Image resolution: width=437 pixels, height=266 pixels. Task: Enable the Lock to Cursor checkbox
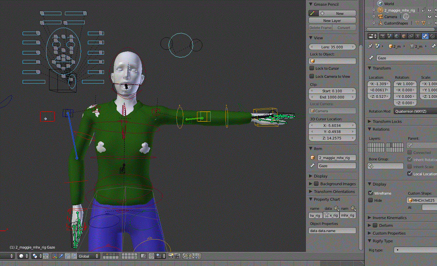coord(312,68)
